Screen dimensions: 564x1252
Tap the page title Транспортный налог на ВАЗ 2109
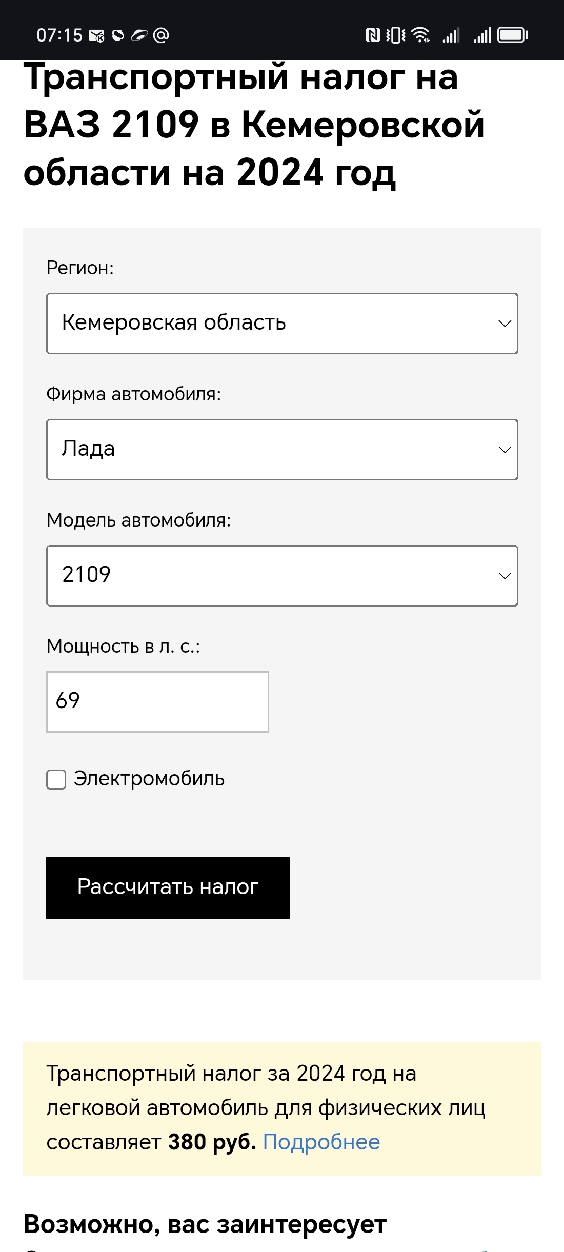point(254,125)
